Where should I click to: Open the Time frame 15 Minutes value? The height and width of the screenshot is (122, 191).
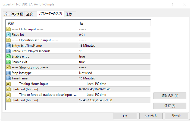click(x=114, y=78)
